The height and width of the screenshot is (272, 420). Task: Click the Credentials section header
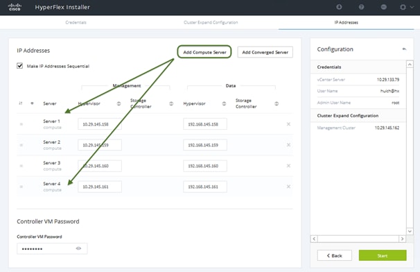point(358,67)
